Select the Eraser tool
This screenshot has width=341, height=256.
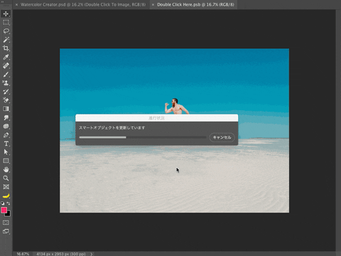6,100
